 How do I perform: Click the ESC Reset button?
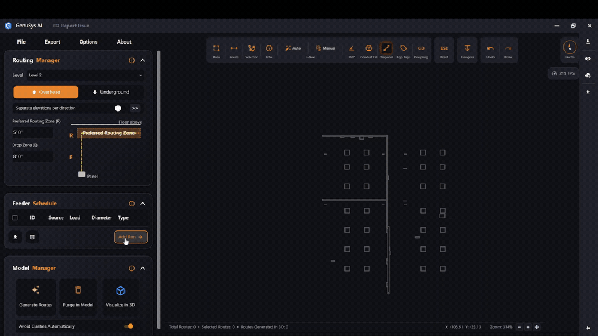(444, 51)
